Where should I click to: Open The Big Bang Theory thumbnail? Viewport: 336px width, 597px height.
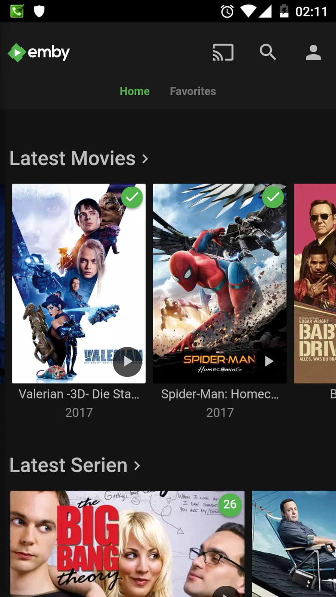127,544
